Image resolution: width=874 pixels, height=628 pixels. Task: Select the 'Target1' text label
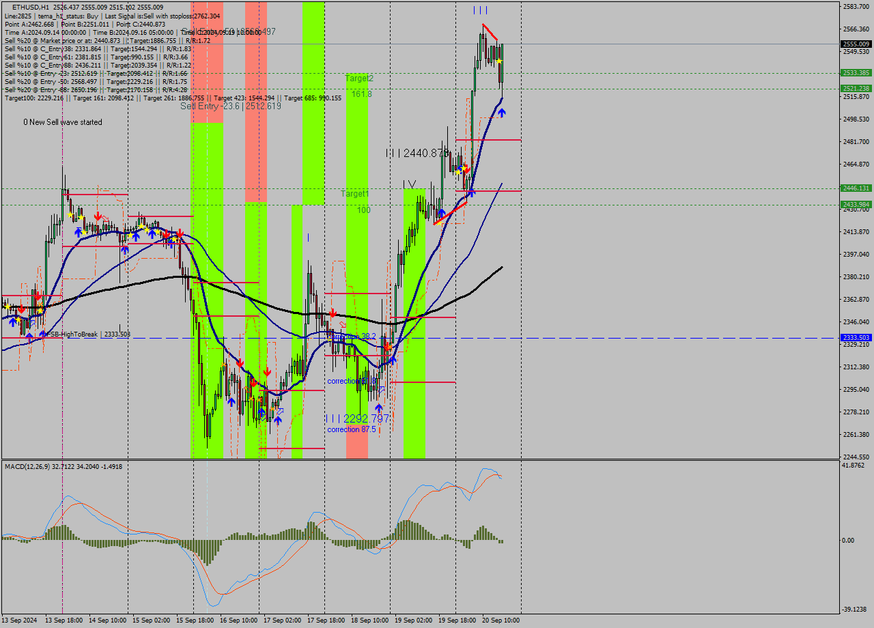[x=355, y=194]
